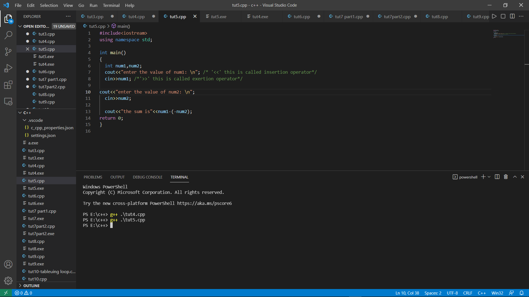Click tut5.cpp in the breadcrumb
529x297 pixels.
[97, 26]
